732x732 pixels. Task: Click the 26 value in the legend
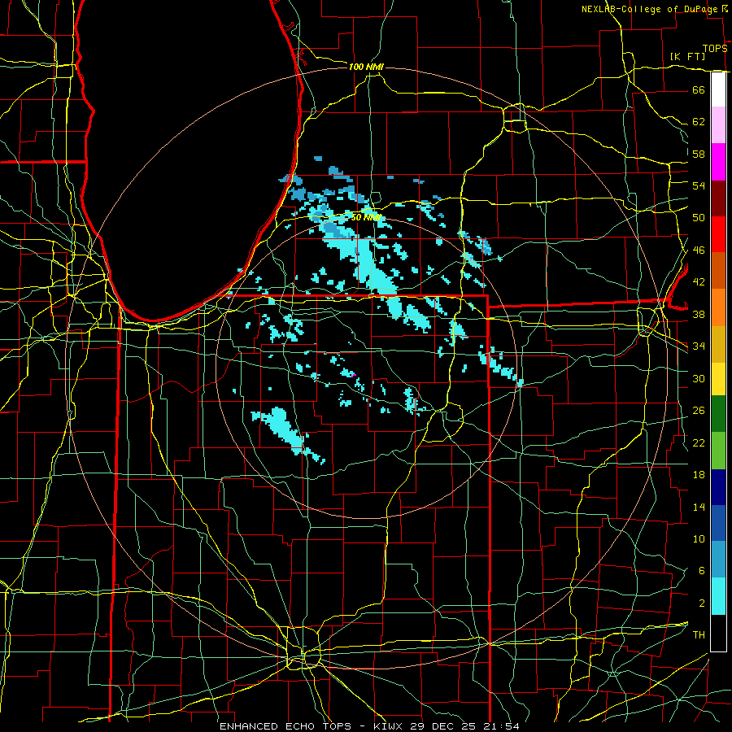coord(699,411)
